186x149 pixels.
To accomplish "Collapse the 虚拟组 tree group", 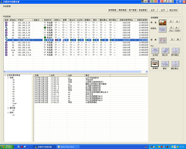I will coord(8,108).
